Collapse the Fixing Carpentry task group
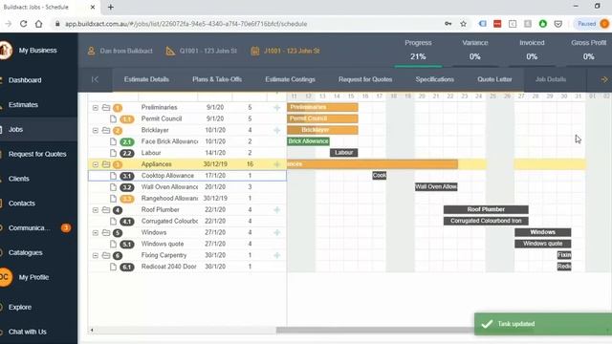 pyautogui.click(x=96, y=256)
